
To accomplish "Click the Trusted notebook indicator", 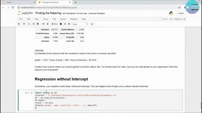I will pyautogui.click(x=164, y=19).
